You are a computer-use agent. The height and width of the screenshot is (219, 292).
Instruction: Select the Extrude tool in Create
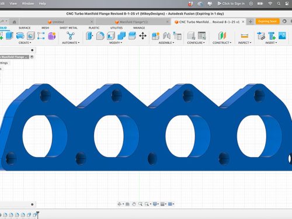(x=9, y=36)
